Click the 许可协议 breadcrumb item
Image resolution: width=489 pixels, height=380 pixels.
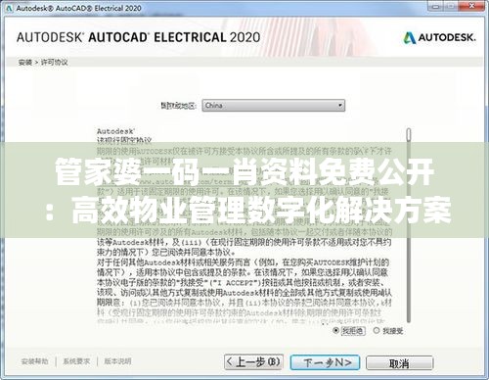click(54, 62)
